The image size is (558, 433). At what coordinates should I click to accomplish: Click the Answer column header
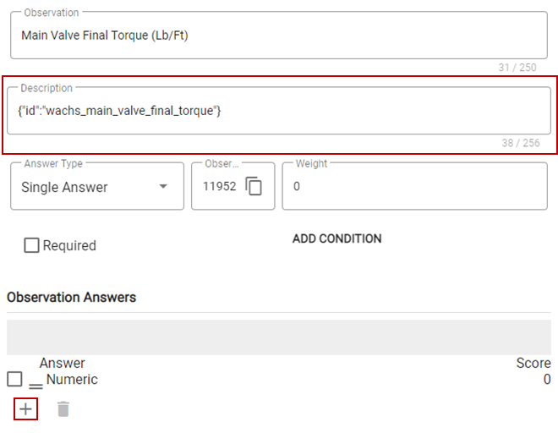63,363
